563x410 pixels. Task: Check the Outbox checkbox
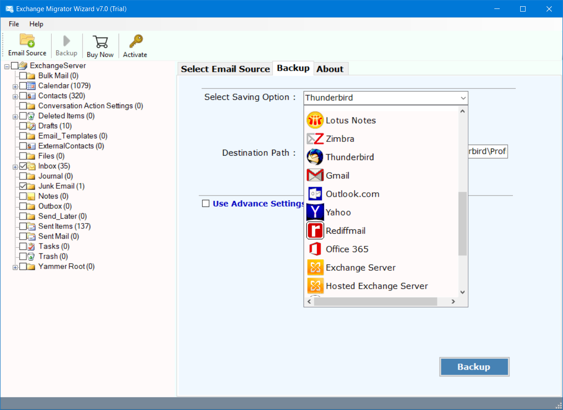(23, 206)
